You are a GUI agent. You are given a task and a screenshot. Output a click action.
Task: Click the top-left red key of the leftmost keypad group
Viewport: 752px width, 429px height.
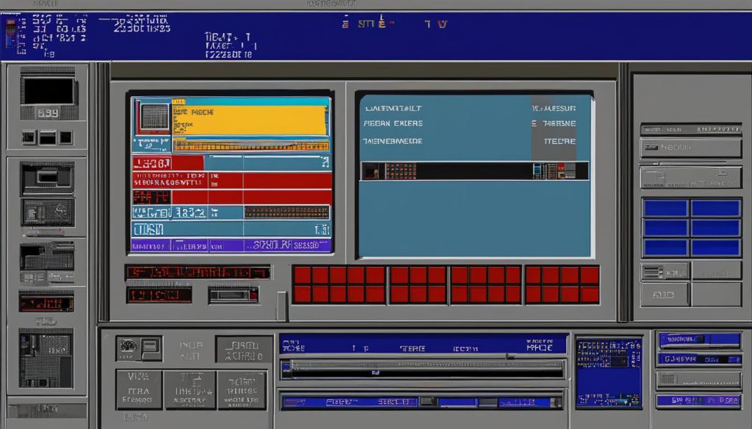coord(303,275)
